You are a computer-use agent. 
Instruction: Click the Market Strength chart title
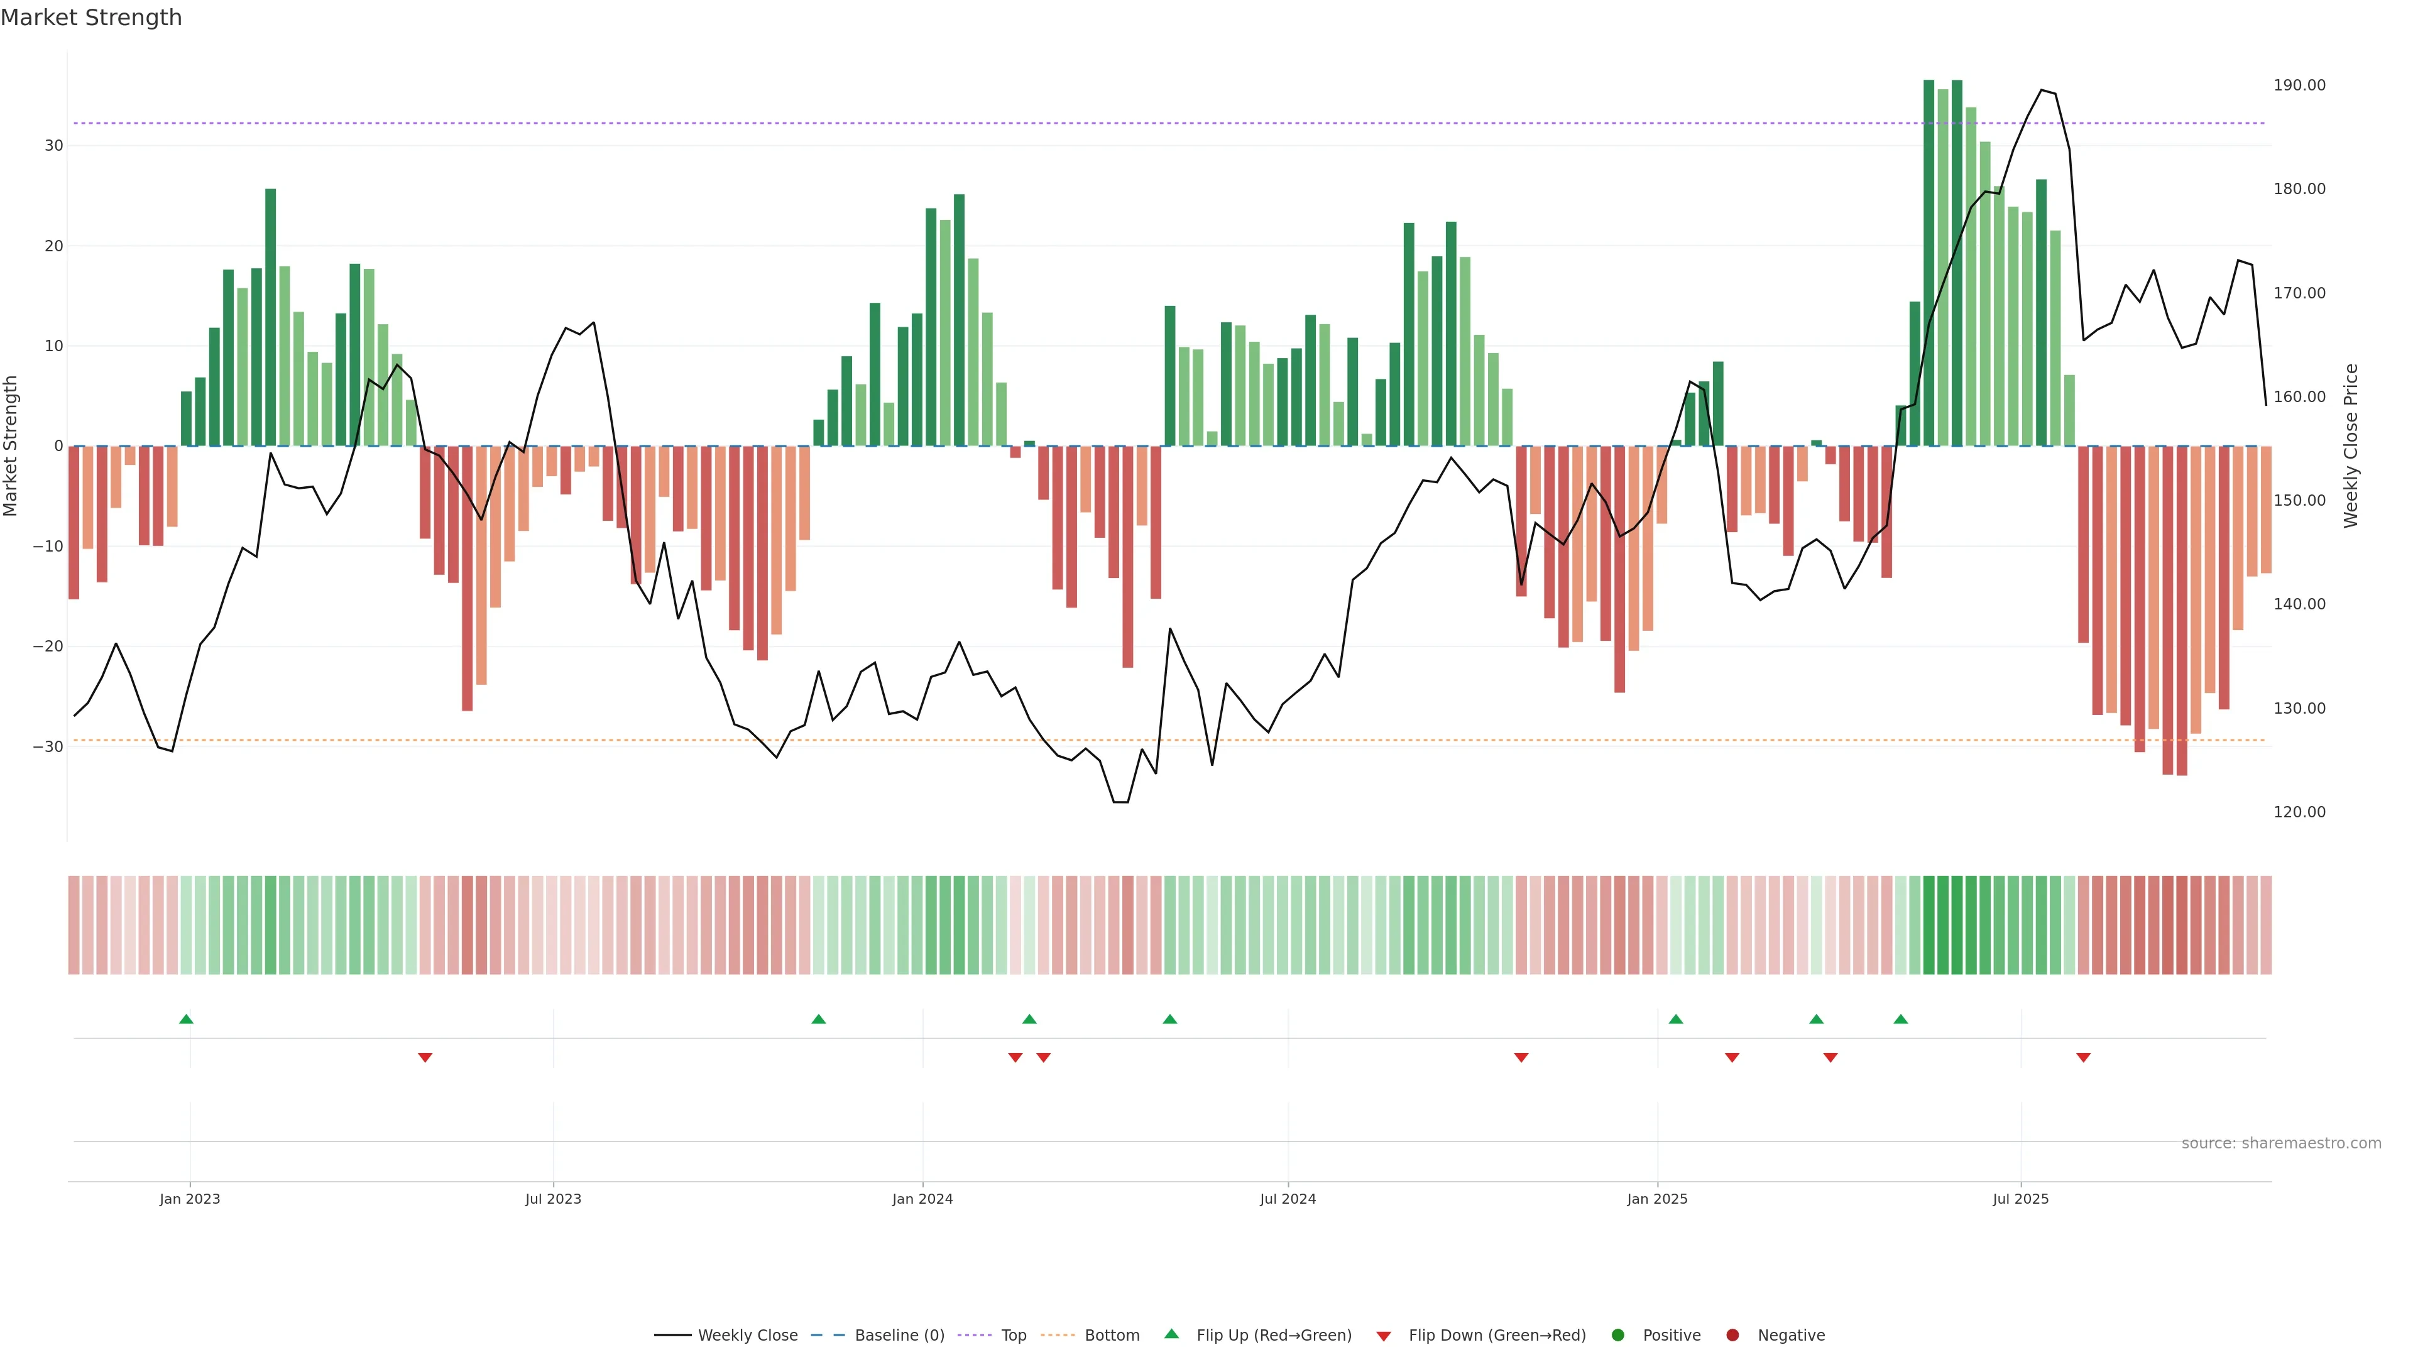[x=91, y=18]
